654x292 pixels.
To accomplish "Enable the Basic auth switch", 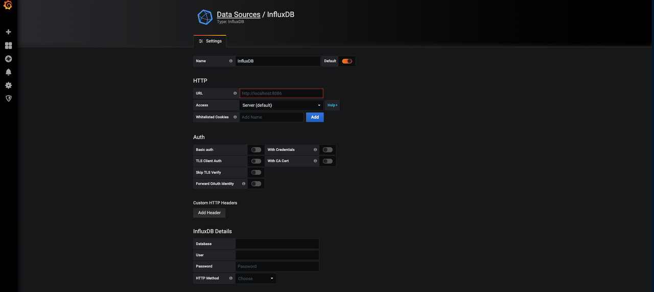I will pyautogui.click(x=256, y=150).
